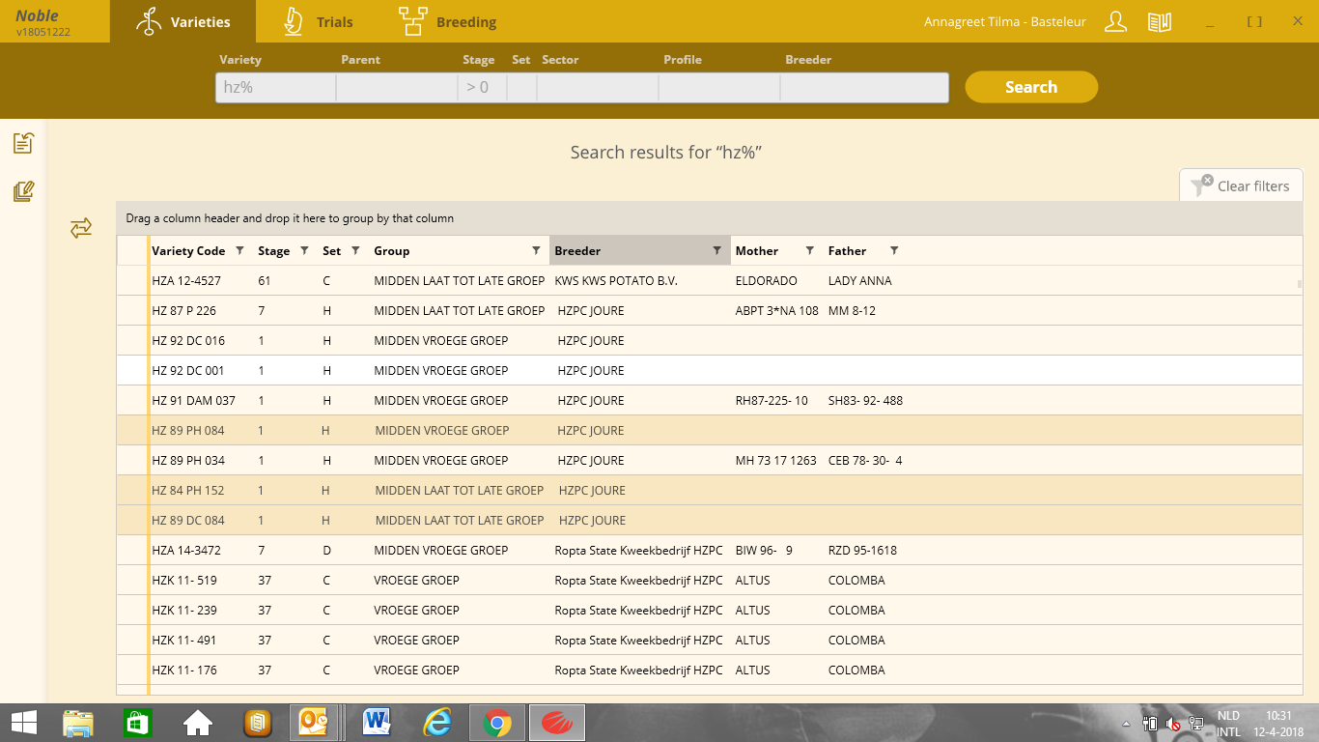Click the NLD INTL language indicator
This screenshot has height=742, width=1319.
1228,723
